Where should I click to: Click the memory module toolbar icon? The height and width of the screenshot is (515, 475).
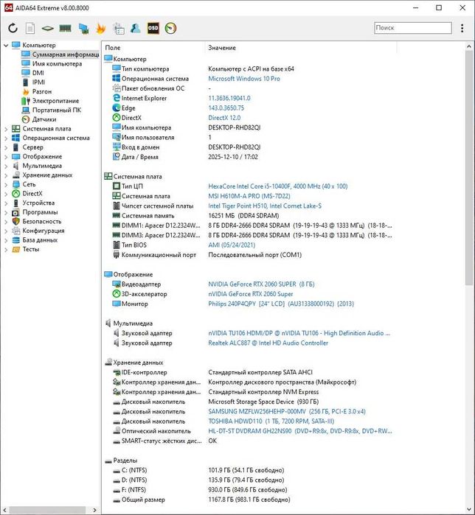click(x=66, y=28)
